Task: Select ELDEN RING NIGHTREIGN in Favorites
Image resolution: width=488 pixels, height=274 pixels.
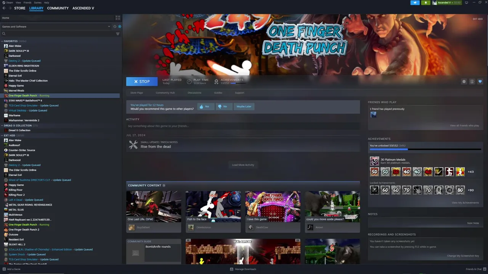Action: pos(24,66)
